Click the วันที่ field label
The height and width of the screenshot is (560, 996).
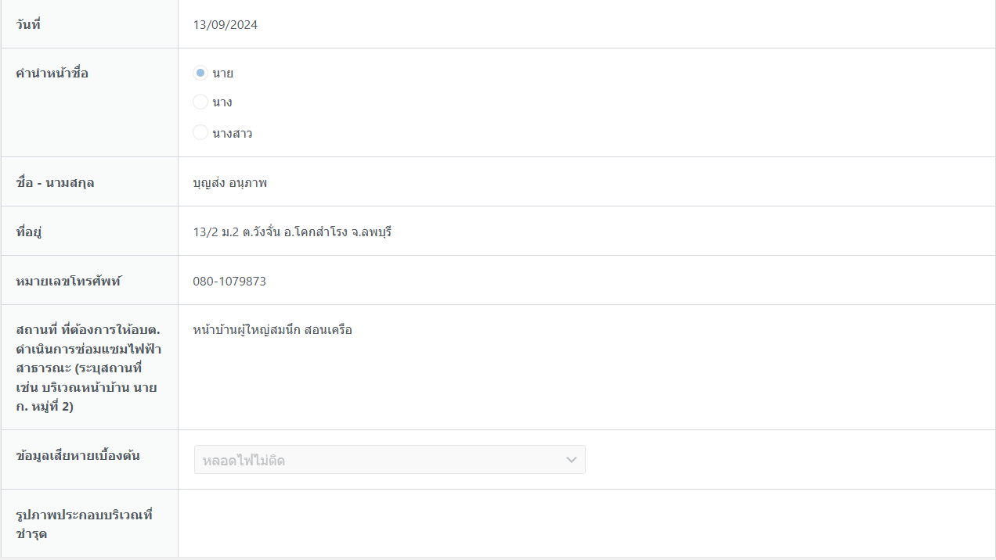click(28, 25)
